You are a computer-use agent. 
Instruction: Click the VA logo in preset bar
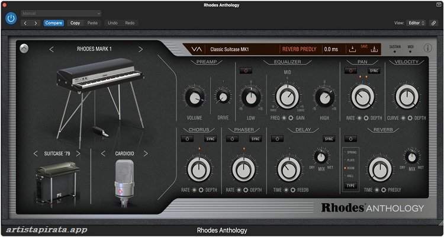pos(197,49)
